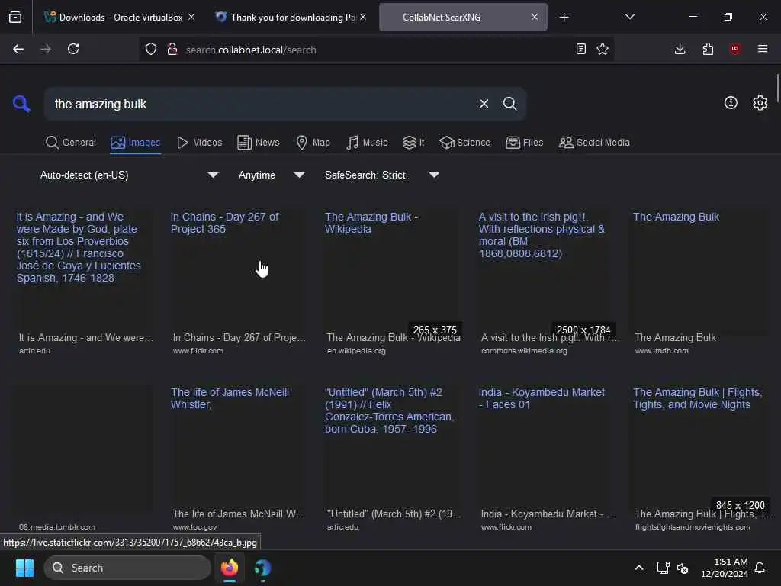Open tracking protection shield icon
This screenshot has width=781, height=586.
point(151,50)
